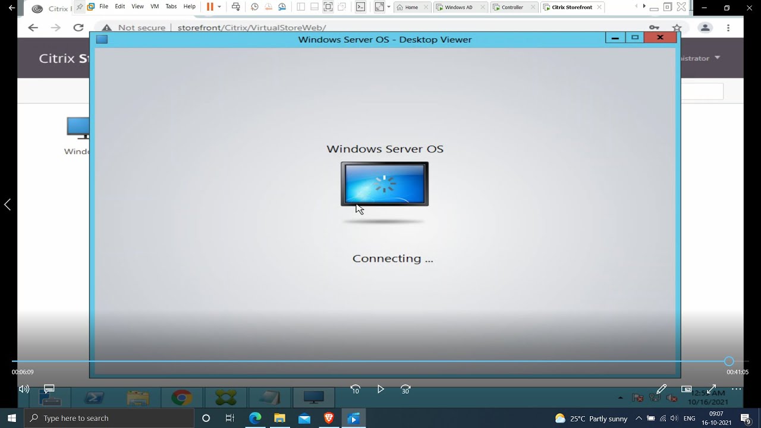Viewport: 761px width, 428px height.
Task: Open the Mail app from taskbar
Action: click(x=304, y=418)
